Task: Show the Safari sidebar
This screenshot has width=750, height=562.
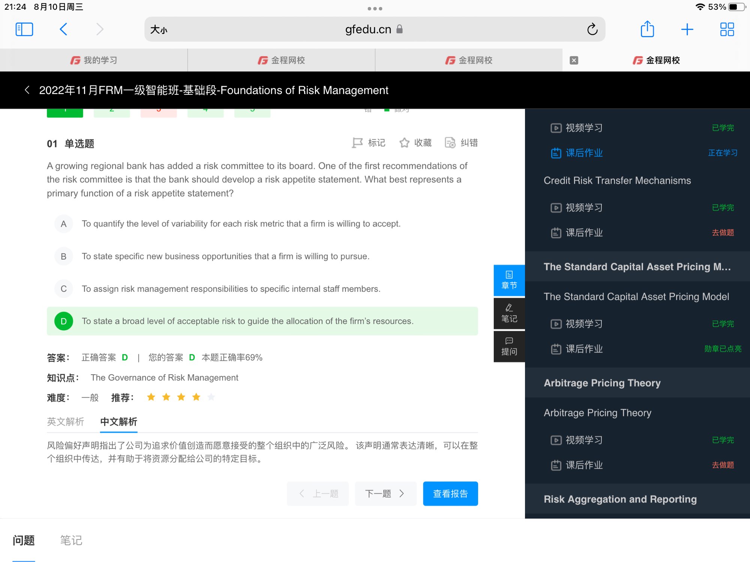Action: [x=24, y=29]
